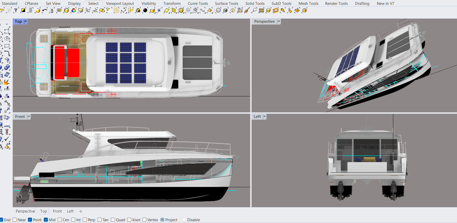Select the color wheel icon in toolbar

[74, 10]
